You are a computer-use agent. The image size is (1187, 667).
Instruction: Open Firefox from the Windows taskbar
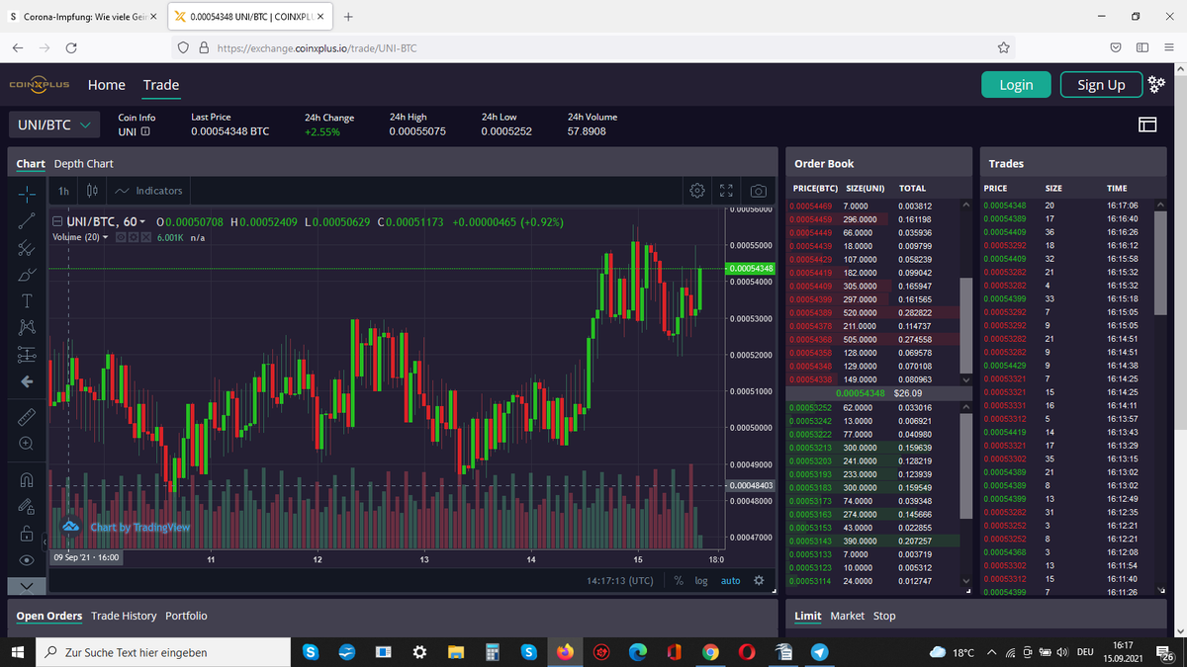[565, 652]
